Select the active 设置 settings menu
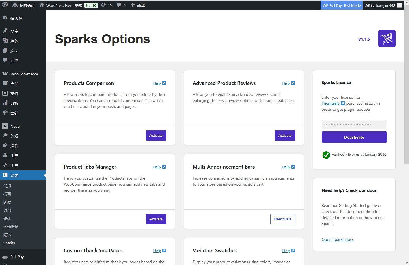The height and width of the screenshot is (265, 409). (23, 175)
